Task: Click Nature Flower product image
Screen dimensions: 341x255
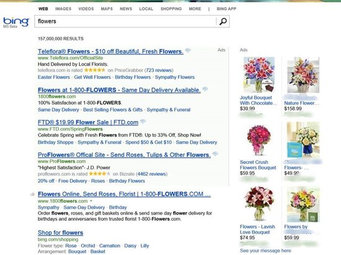Action: (303, 74)
